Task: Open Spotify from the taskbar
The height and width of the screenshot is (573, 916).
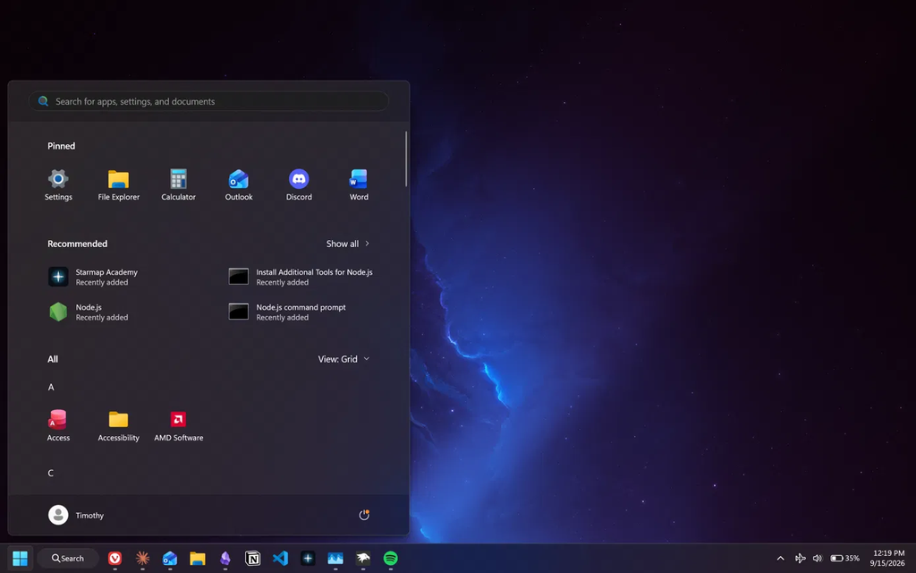Action: point(391,559)
